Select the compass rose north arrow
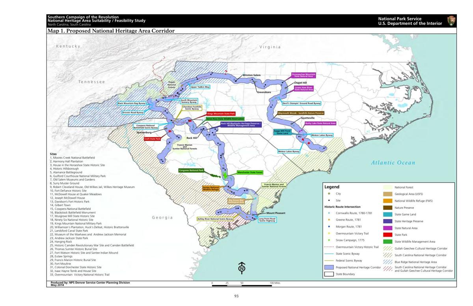Screen dimensions: 473x306 241,267
